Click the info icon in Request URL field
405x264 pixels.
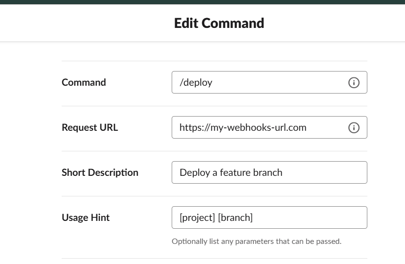[354, 127]
